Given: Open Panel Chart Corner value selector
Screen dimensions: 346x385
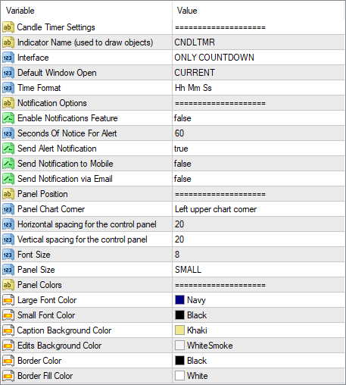Looking at the screenshot, I should coord(258,209).
